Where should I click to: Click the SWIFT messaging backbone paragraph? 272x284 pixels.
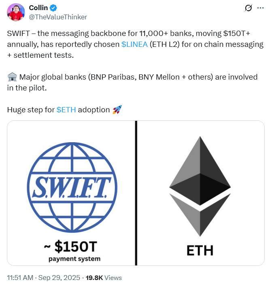(x=135, y=44)
